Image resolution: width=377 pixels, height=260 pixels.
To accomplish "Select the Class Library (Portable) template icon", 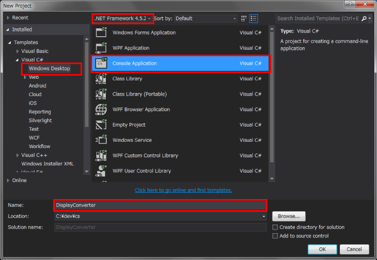I will coord(101,94).
